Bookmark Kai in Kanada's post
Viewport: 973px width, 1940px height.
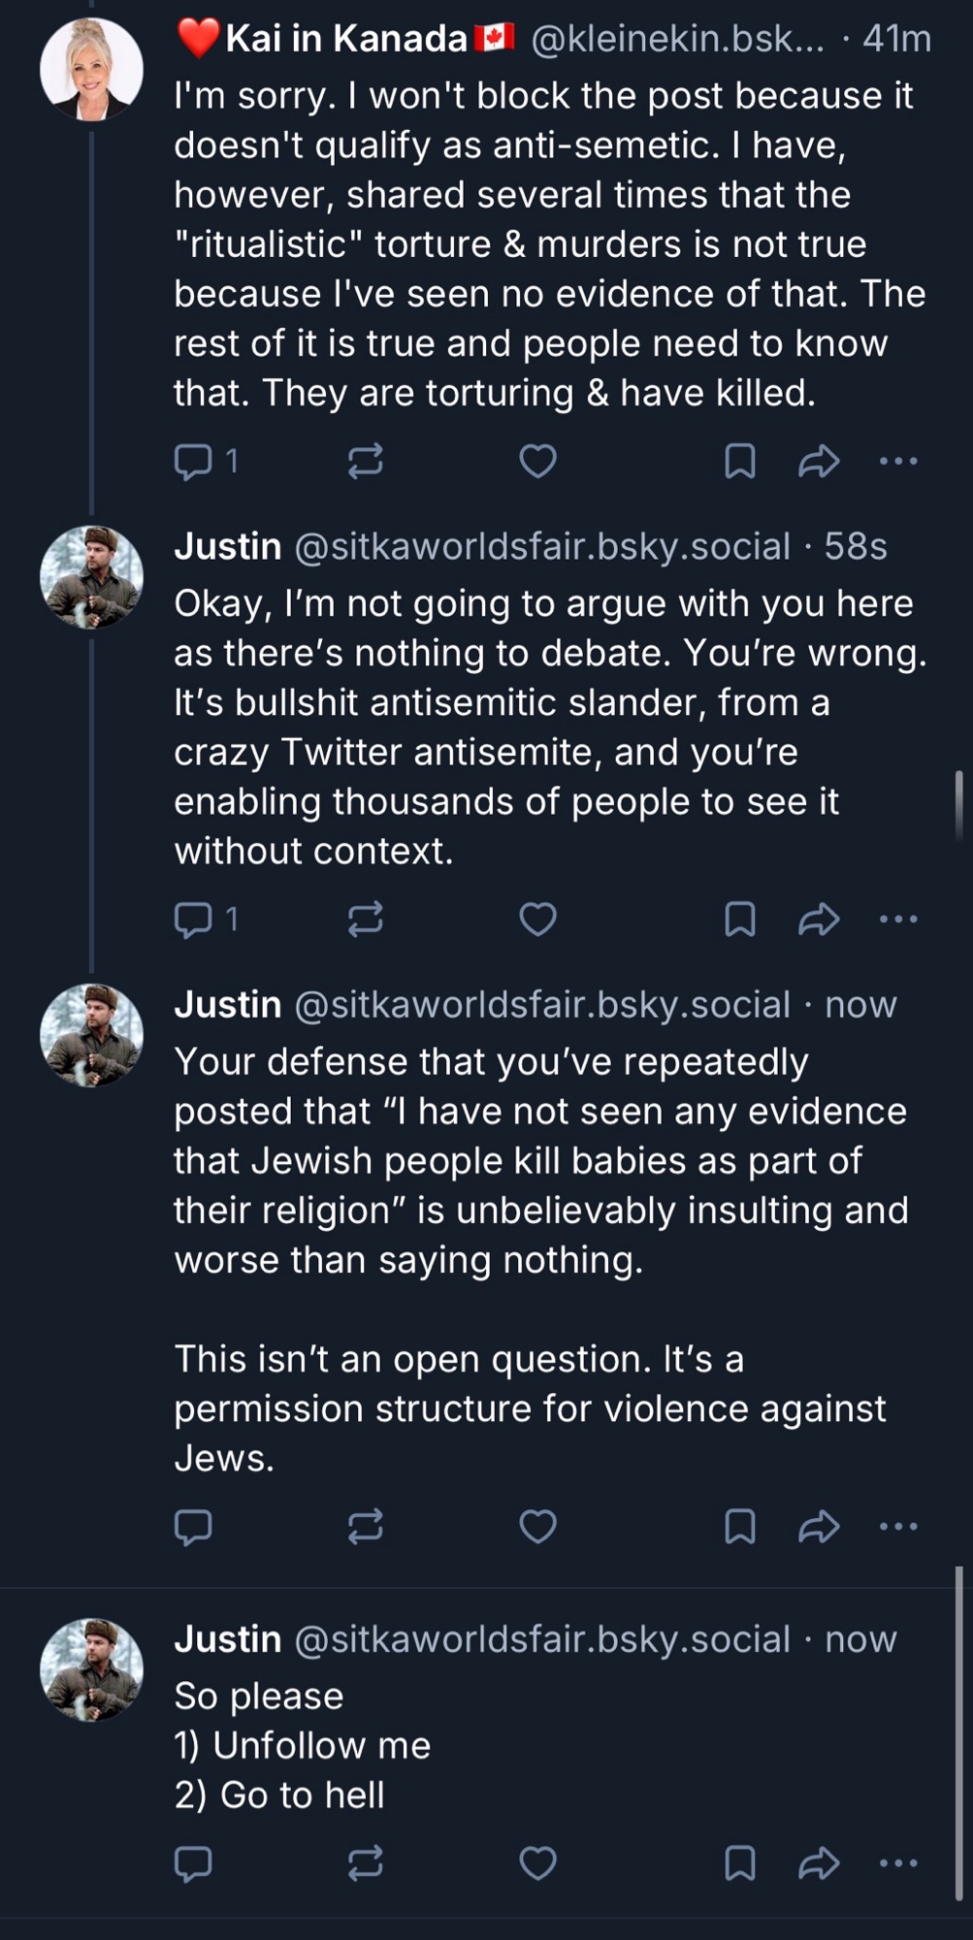click(740, 461)
